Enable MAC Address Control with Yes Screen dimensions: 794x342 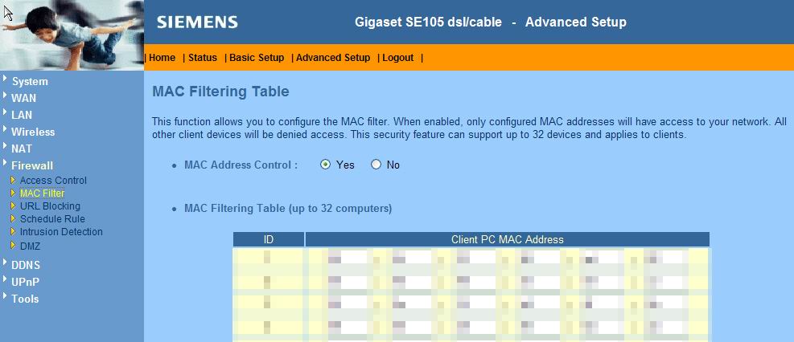pyautogui.click(x=325, y=165)
